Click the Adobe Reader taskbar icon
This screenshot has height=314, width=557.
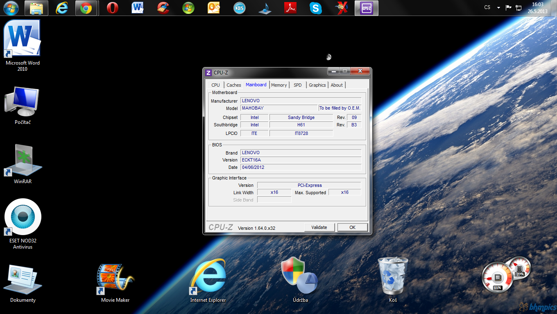[x=290, y=8]
